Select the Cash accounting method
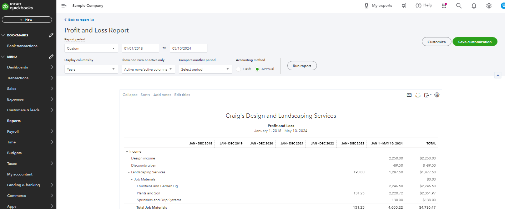Viewport: 505px width, 209px height. click(x=239, y=69)
